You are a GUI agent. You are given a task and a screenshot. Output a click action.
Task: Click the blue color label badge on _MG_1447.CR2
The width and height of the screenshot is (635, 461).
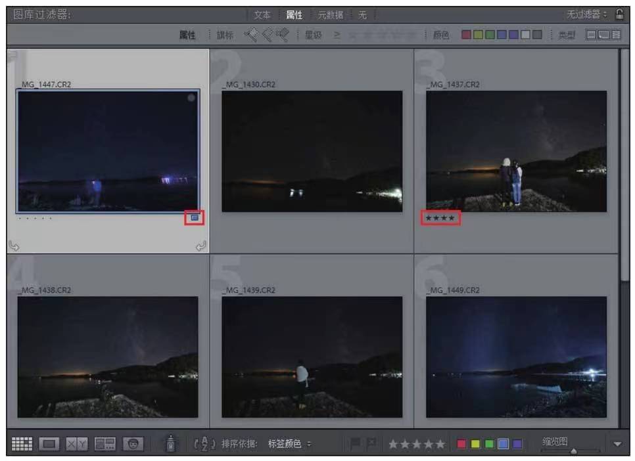coord(195,218)
